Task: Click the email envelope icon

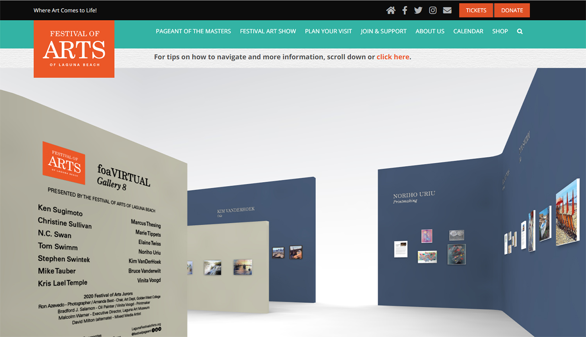Action: pos(447,11)
